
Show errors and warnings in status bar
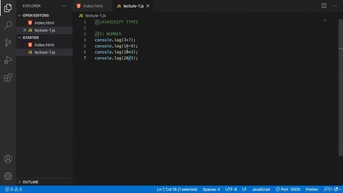tap(13, 189)
